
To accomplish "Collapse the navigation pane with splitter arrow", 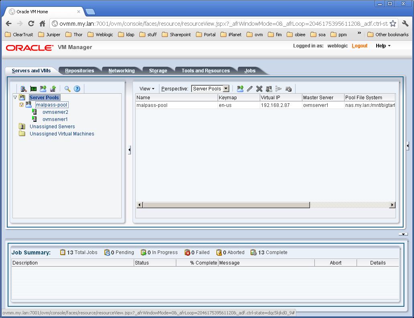I will pyautogui.click(x=129, y=150).
